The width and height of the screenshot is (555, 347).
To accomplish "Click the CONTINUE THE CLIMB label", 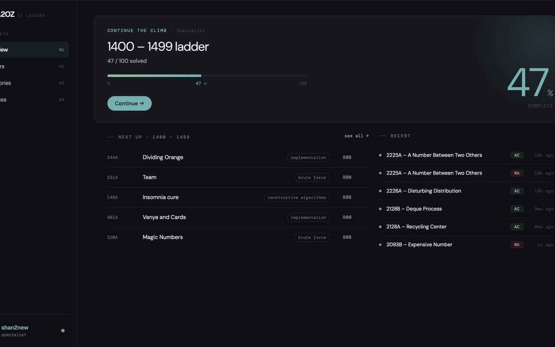I will (x=137, y=31).
